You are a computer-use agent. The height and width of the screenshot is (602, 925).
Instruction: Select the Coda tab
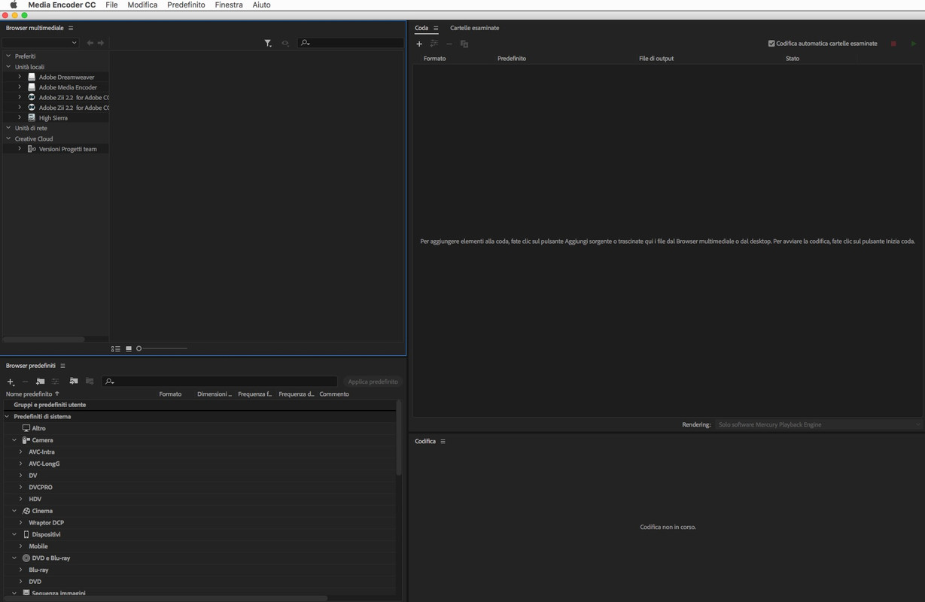(x=421, y=28)
